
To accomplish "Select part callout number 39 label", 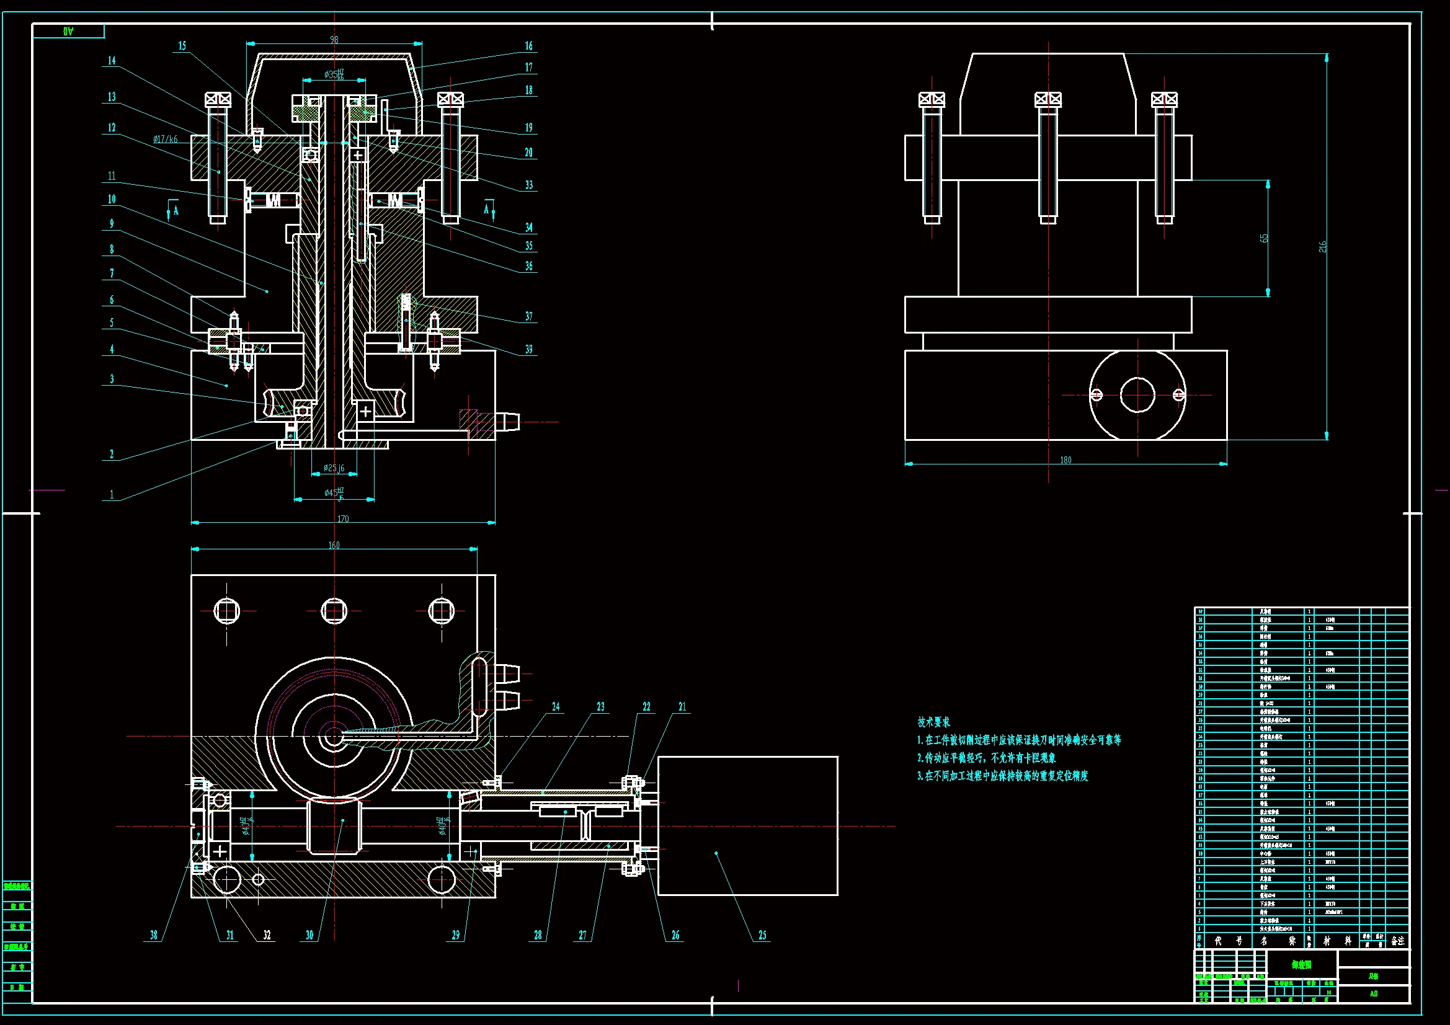I will coord(528,348).
